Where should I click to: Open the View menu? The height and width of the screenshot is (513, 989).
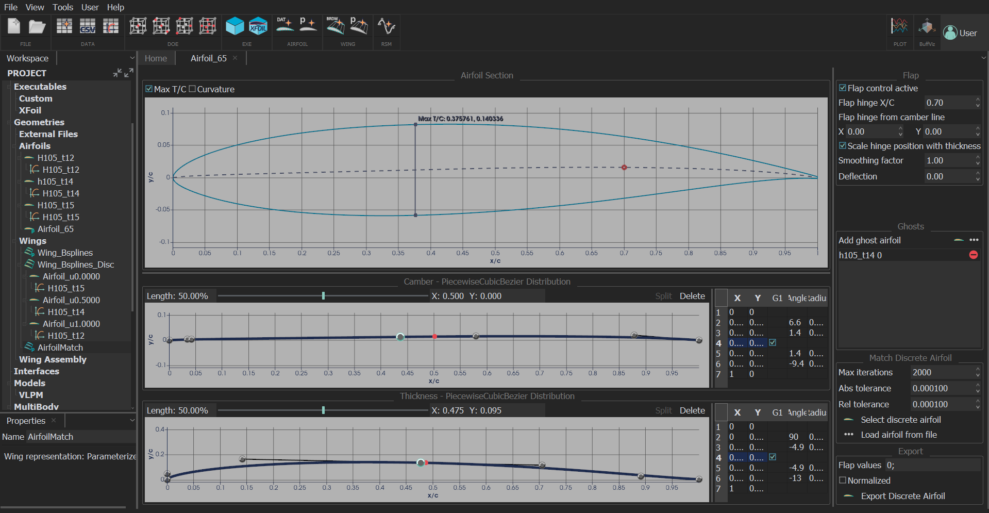(35, 7)
